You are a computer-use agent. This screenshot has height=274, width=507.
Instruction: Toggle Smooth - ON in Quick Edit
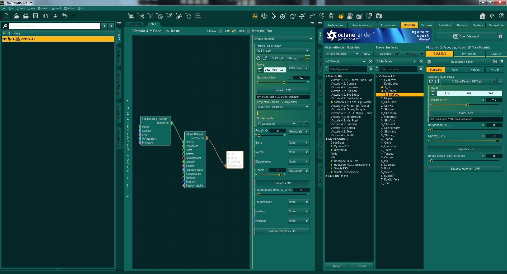click(x=465, y=149)
